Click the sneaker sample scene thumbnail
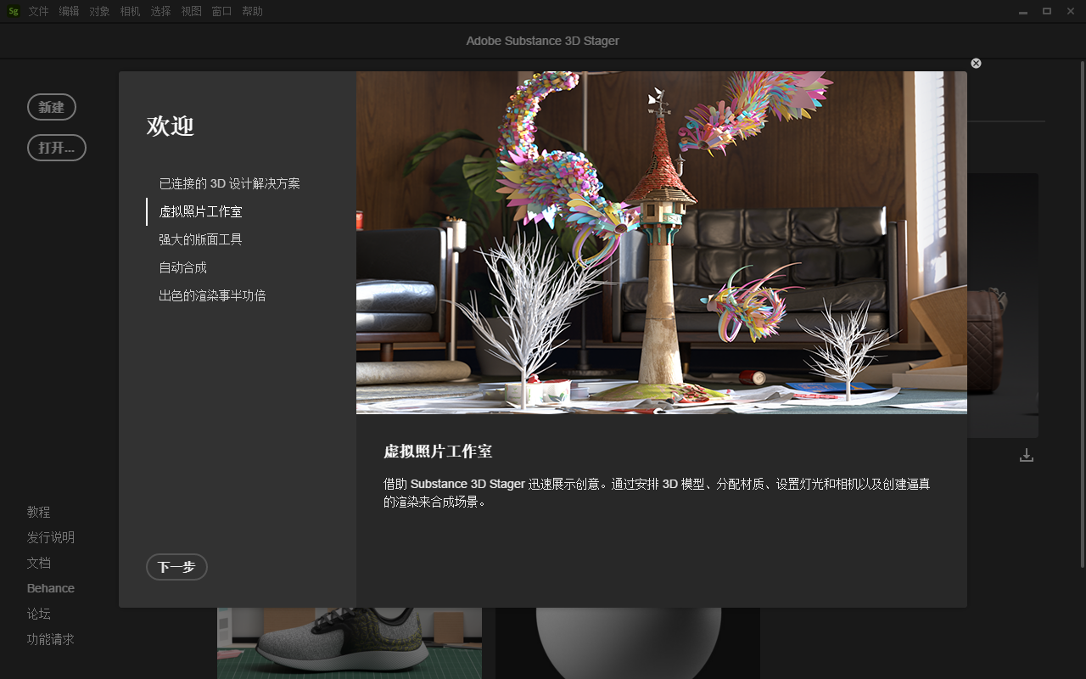Image resolution: width=1086 pixels, height=679 pixels. pos(350,643)
